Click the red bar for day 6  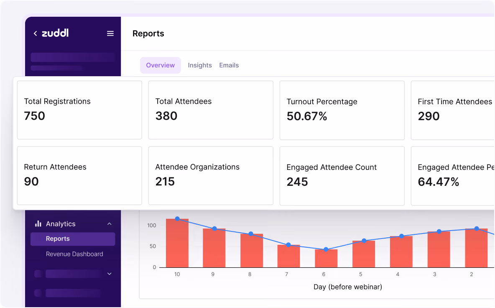tap(326, 258)
